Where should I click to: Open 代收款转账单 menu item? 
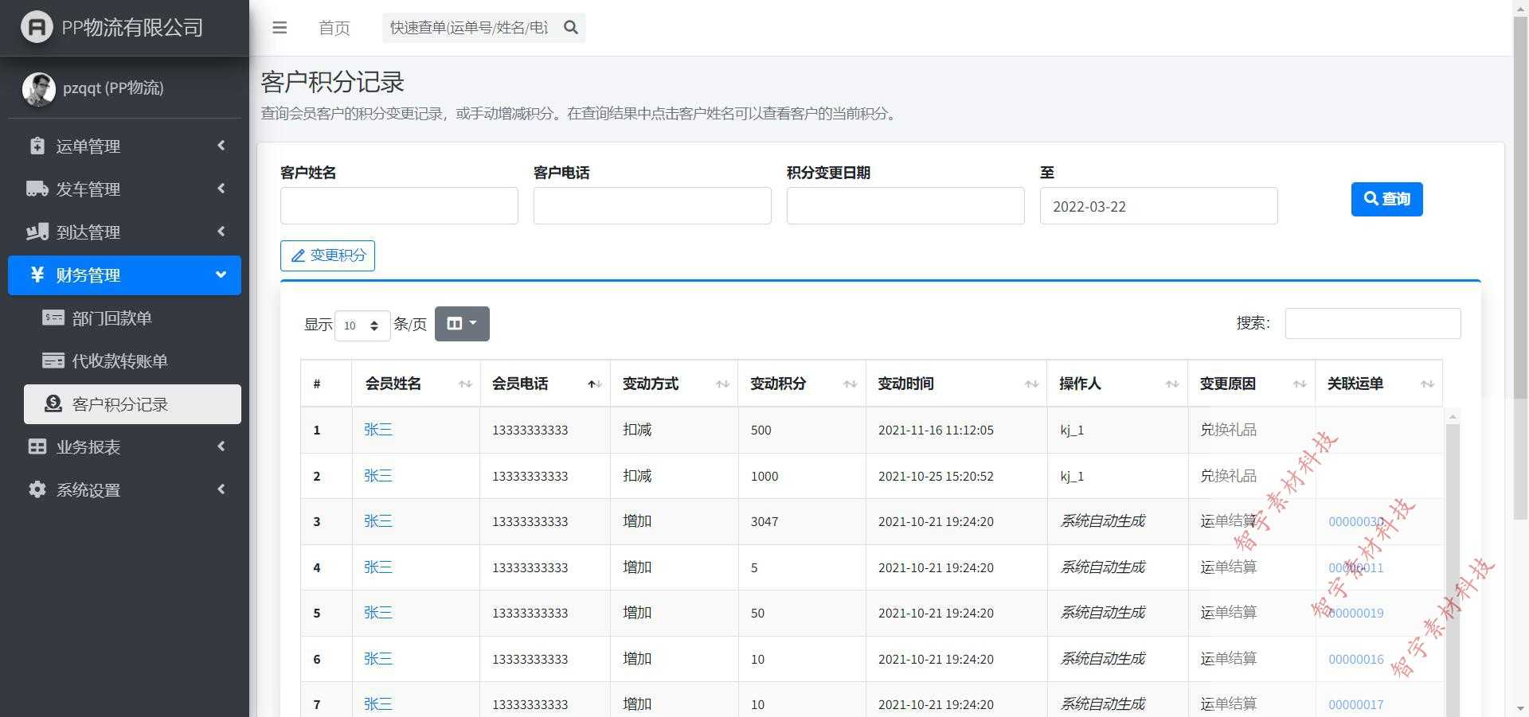pyautogui.click(x=132, y=360)
